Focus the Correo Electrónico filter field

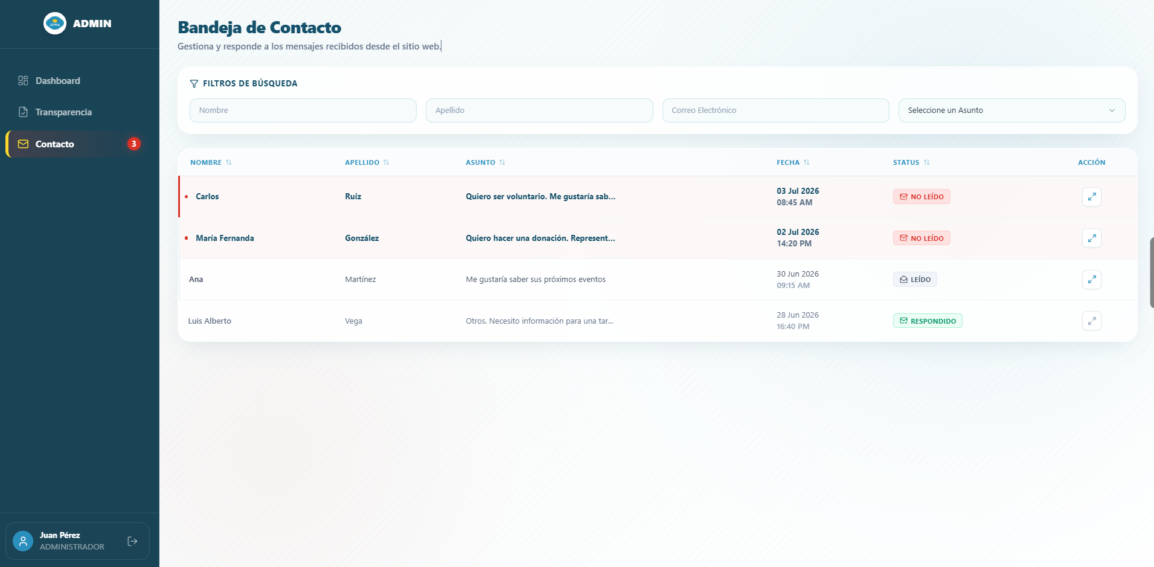[775, 111]
